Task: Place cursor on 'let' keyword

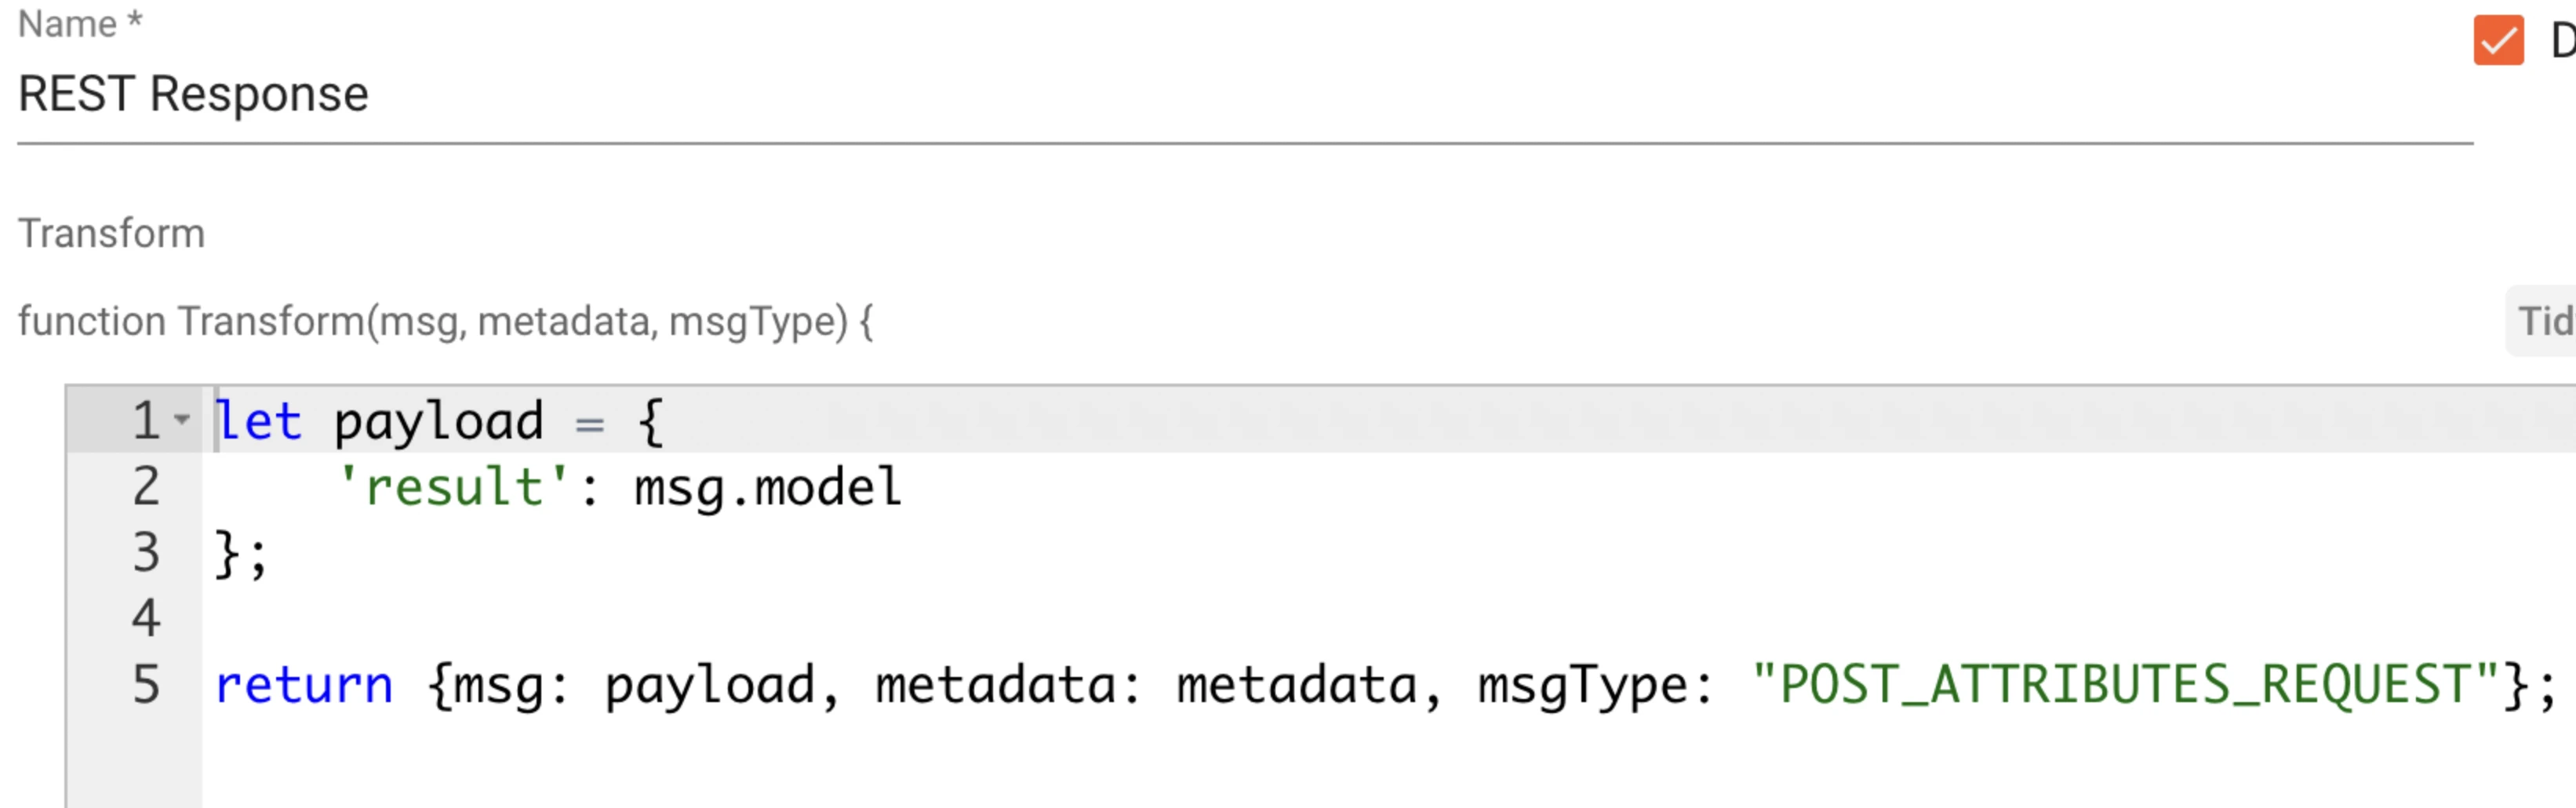Action: 258,420
